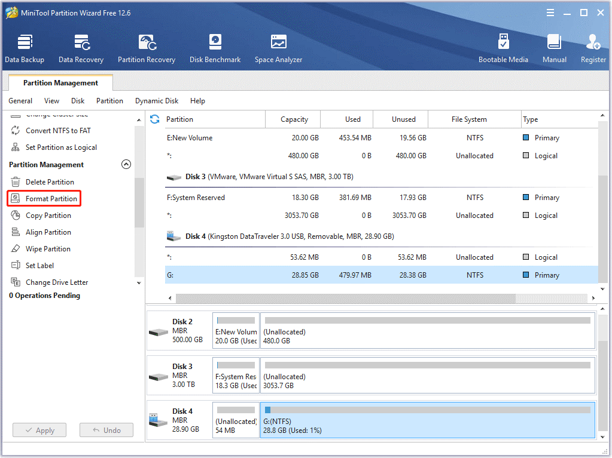This screenshot has width=612, height=458.
Task: Open the Dynamic Disk menu
Action: pos(157,101)
